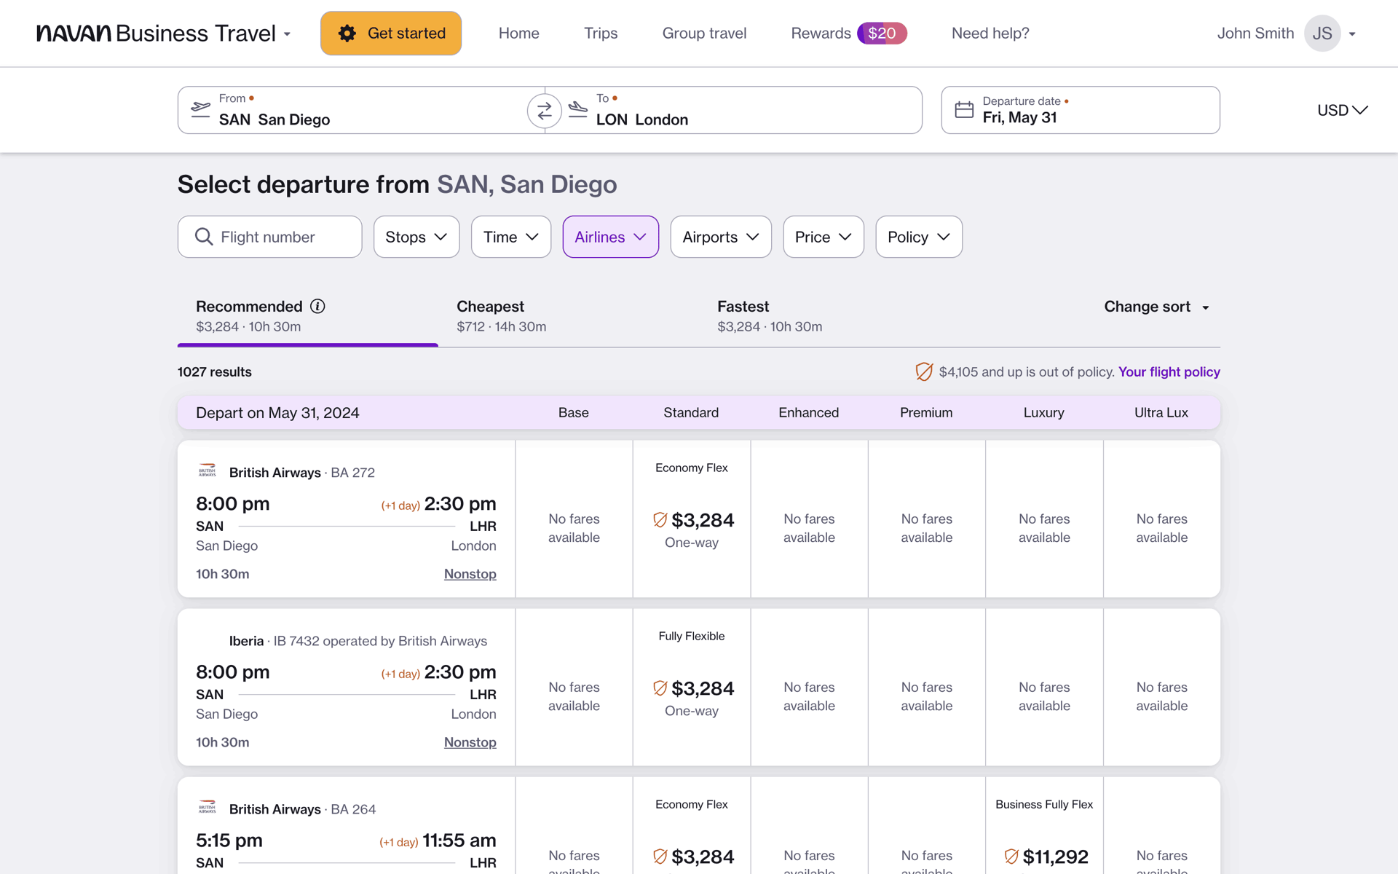Click the Flight number search field
1398x874 pixels.
[269, 237]
